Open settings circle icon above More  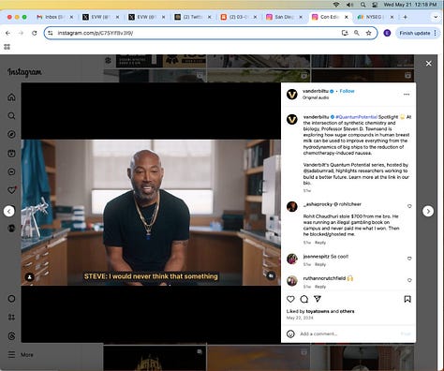click(11, 299)
